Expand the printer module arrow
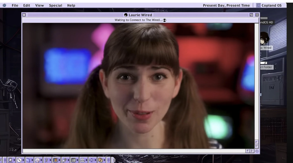This screenshot has height=163, width=293. tap(87, 160)
